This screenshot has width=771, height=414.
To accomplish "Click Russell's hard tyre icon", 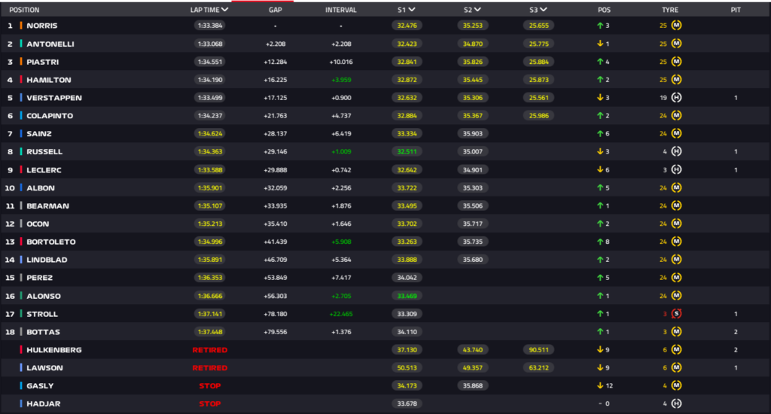I will (677, 151).
